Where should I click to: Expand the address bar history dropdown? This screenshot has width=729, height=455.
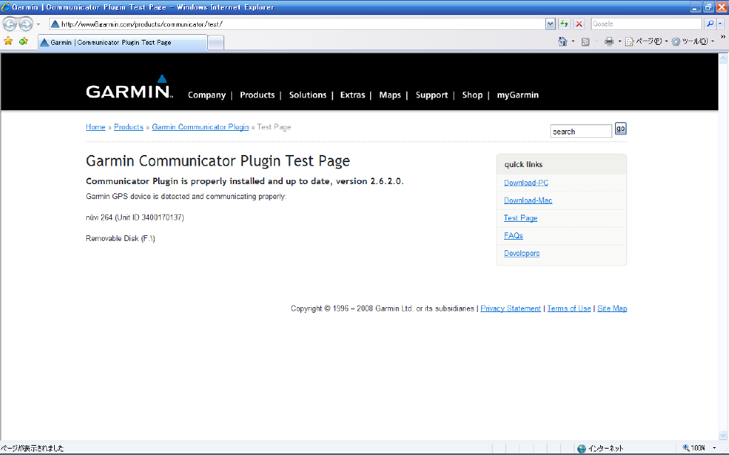(550, 24)
